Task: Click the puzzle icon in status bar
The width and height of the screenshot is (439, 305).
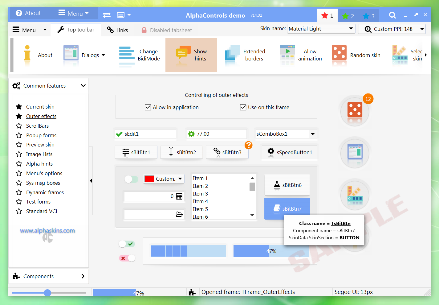Action: (x=192, y=292)
